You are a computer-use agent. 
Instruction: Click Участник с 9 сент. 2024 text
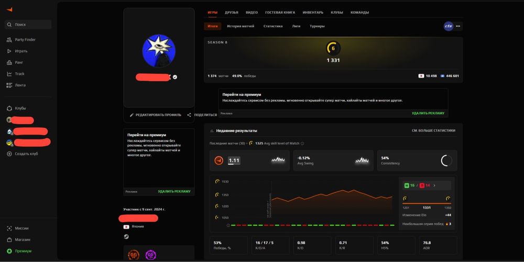(144, 210)
